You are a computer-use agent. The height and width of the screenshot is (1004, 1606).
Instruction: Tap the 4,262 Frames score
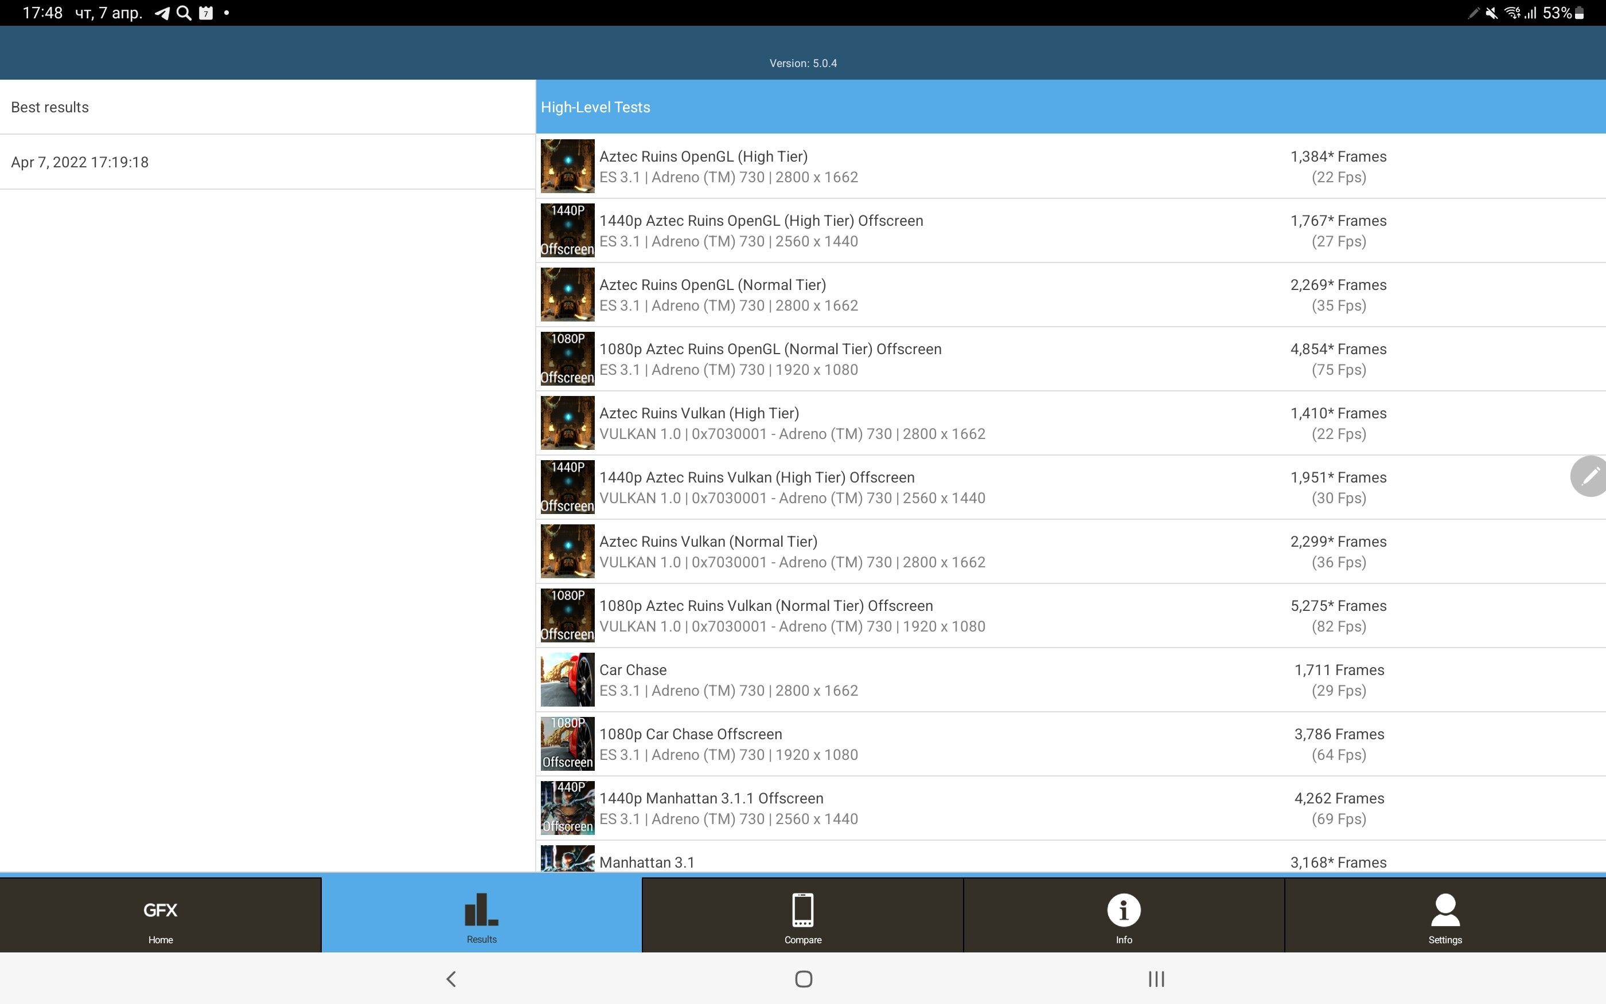click(x=1339, y=798)
